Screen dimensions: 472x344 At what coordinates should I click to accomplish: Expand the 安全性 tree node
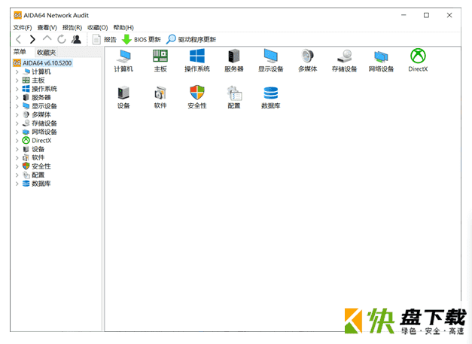[x=17, y=166]
